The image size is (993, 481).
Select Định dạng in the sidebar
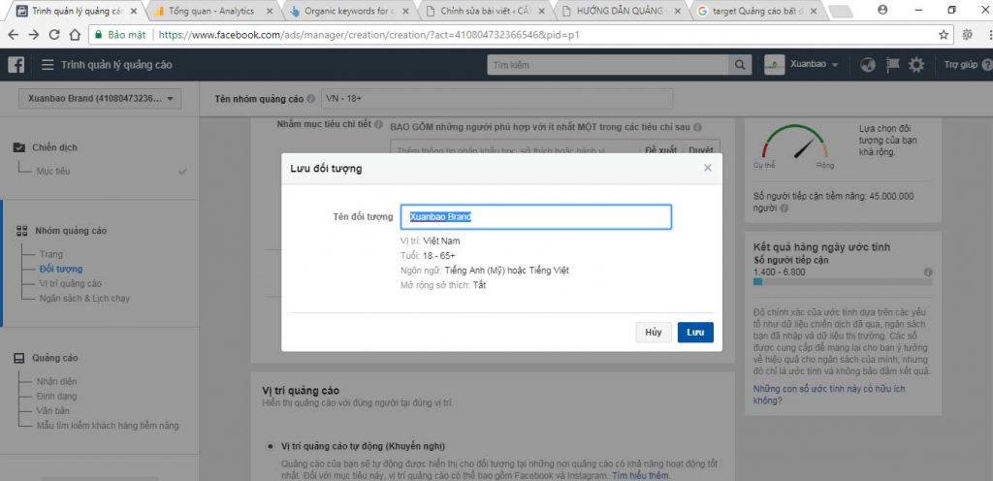[57, 397]
